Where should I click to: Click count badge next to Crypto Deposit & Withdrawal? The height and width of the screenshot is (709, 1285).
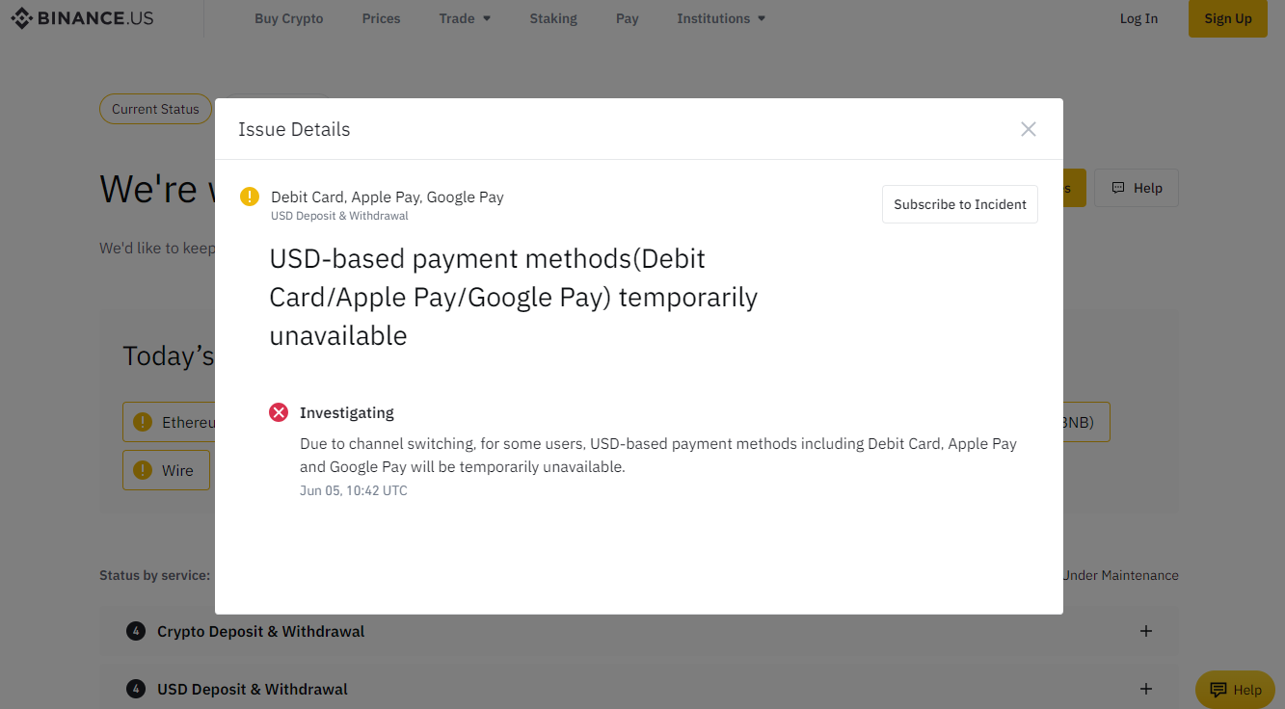pos(136,632)
